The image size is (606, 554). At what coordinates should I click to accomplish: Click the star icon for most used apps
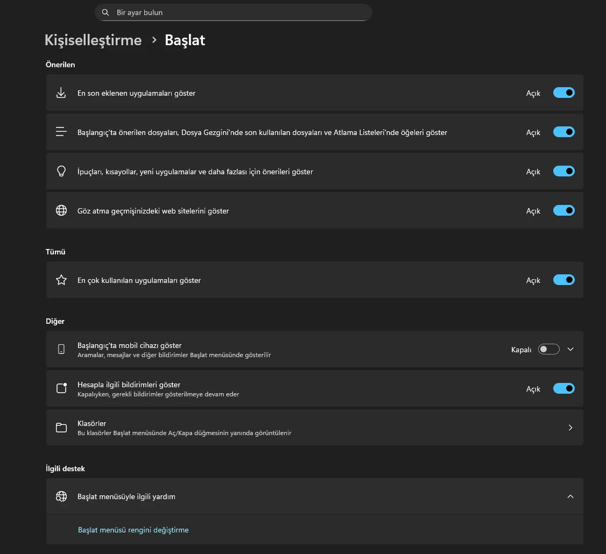[x=61, y=280]
